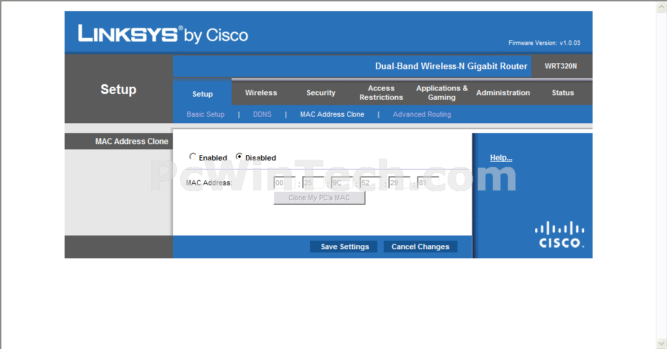Screen dimensions: 667x349
Task: Open the Help... link
Action: pyautogui.click(x=501, y=158)
